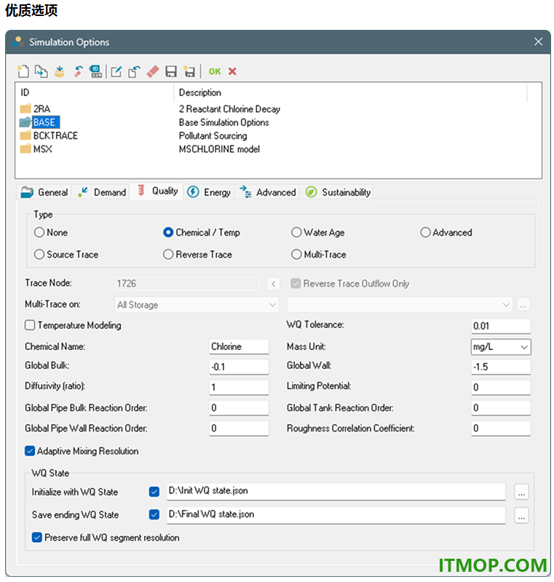Click the green OK toolbar button
This screenshot has width=554, height=582.
tap(215, 71)
